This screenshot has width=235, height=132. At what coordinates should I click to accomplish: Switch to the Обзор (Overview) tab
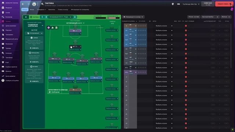[25, 10]
